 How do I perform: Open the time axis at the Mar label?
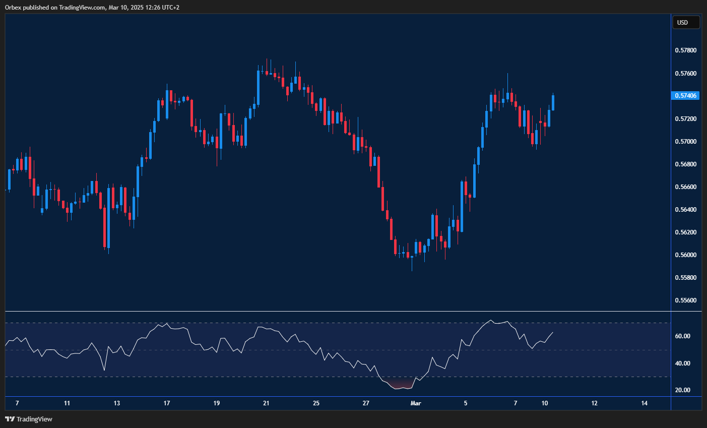415,403
